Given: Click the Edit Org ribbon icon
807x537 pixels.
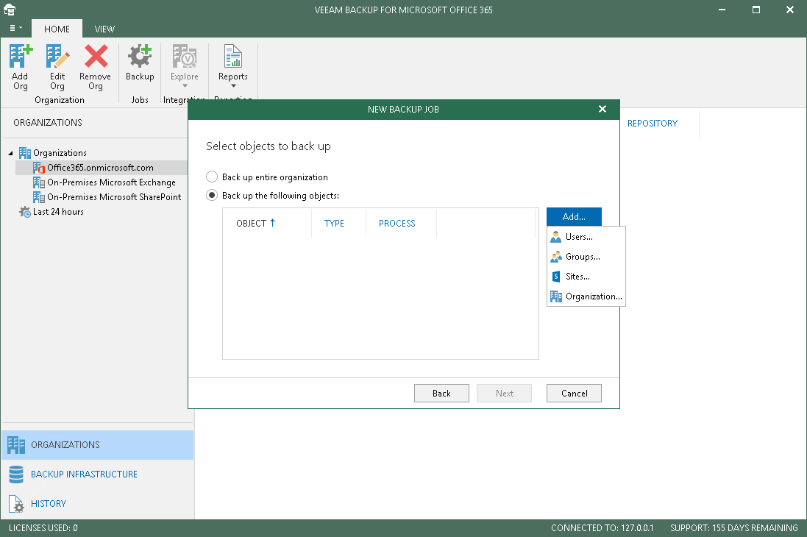Looking at the screenshot, I should pos(57,56).
